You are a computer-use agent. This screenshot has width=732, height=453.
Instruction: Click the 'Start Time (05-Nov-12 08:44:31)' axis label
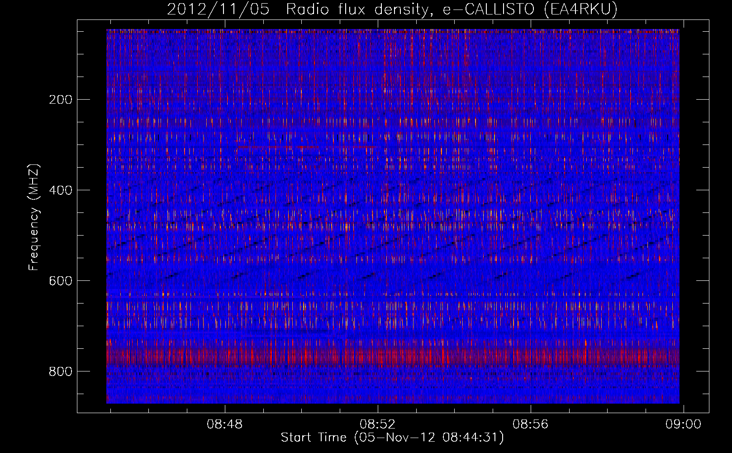pyautogui.click(x=392, y=438)
